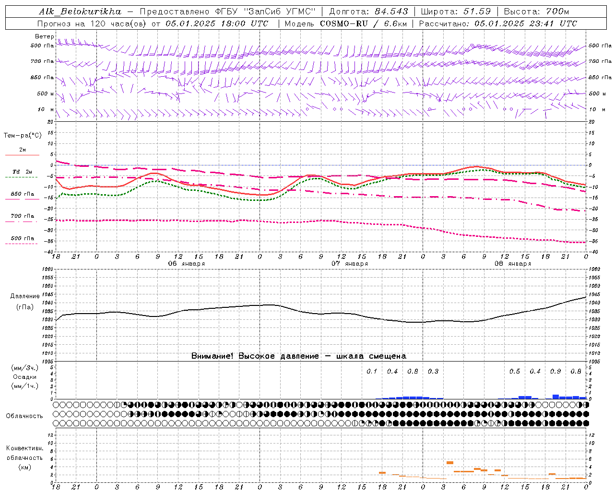
Task: Click the Td 2м dew point legend entry
Action: (x=22, y=172)
